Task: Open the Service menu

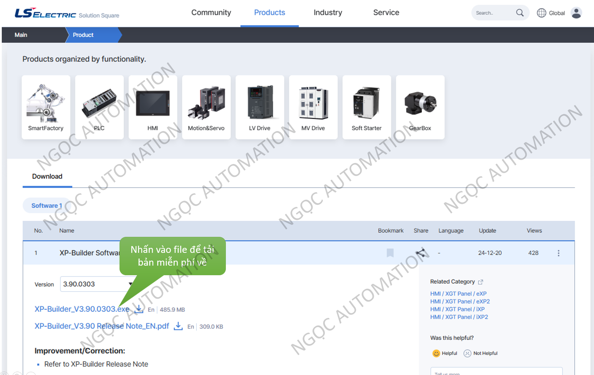Action: (x=386, y=12)
